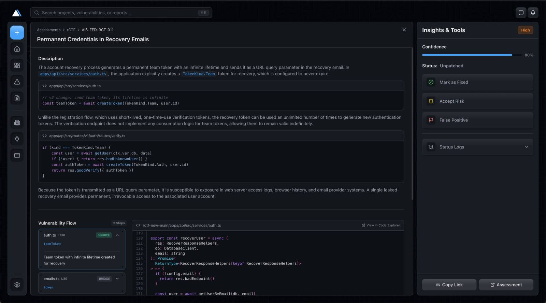The width and height of the screenshot is (546, 303).
Task: Open the chat messages icon
Action: [x=521, y=13]
